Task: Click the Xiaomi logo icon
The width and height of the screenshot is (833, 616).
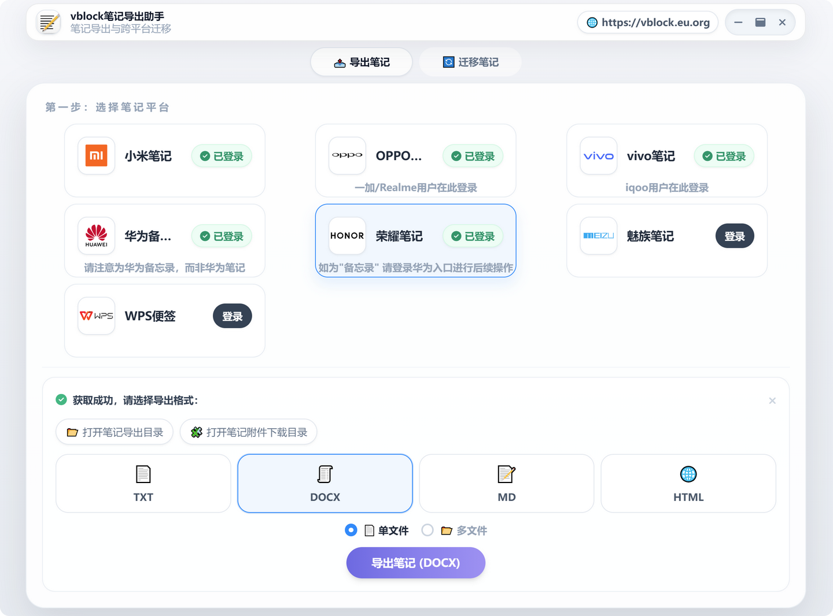Action: [97, 155]
